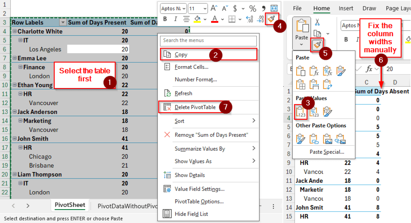Screen dimensions: 411x223
Task: Select Delete PivotTable from the context menu
Action: coord(195,107)
